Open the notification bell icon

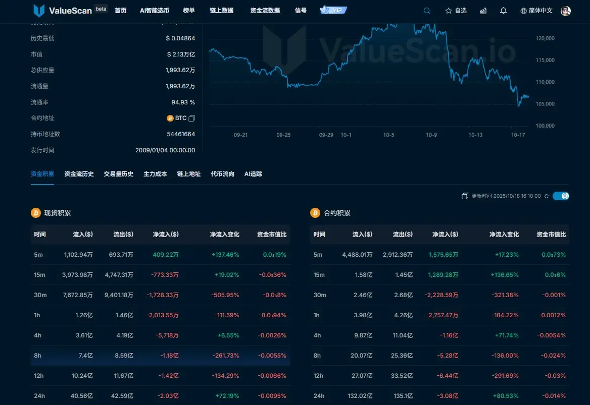(x=503, y=11)
